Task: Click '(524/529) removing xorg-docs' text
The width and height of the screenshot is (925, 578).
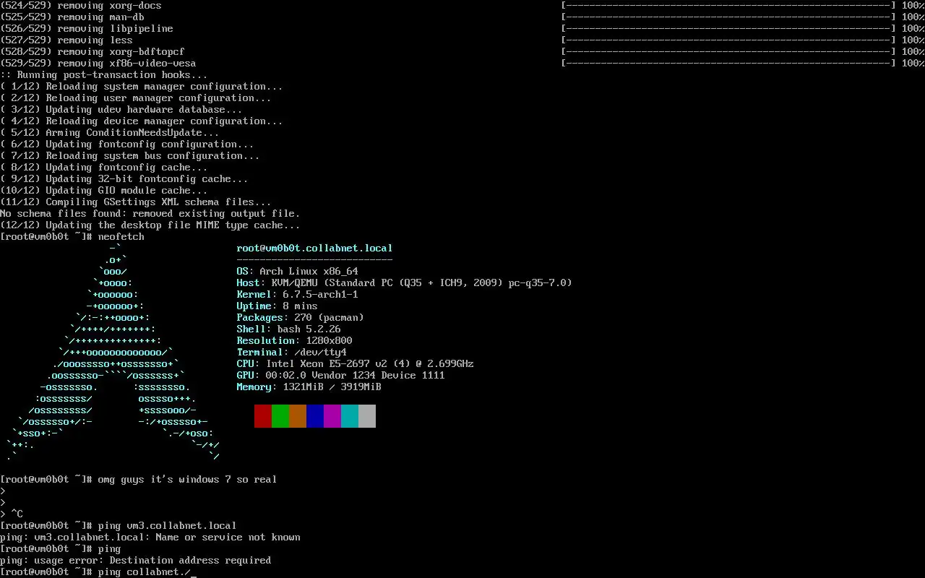Action: coord(81,6)
